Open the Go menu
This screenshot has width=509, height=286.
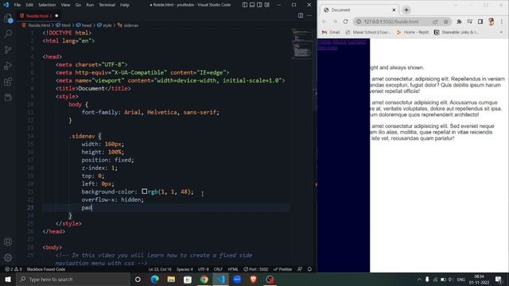[78, 5]
